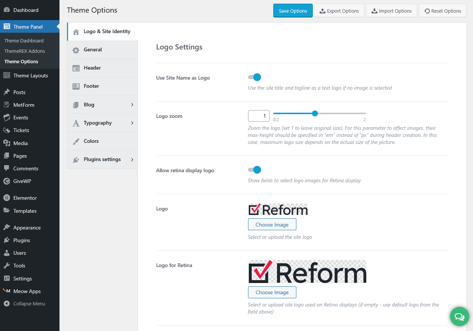The height and width of the screenshot is (331, 473).
Task: Click the Footer tab icon
Action: pyautogui.click(x=76, y=87)
